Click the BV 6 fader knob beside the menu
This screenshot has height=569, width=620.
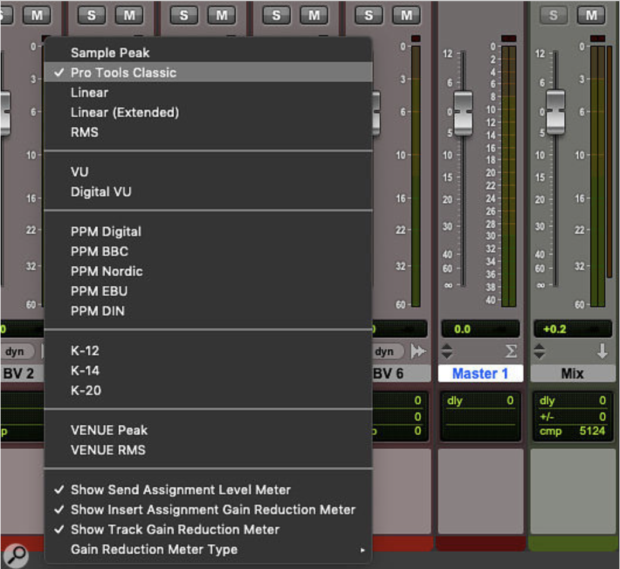(x=376, y=113)
